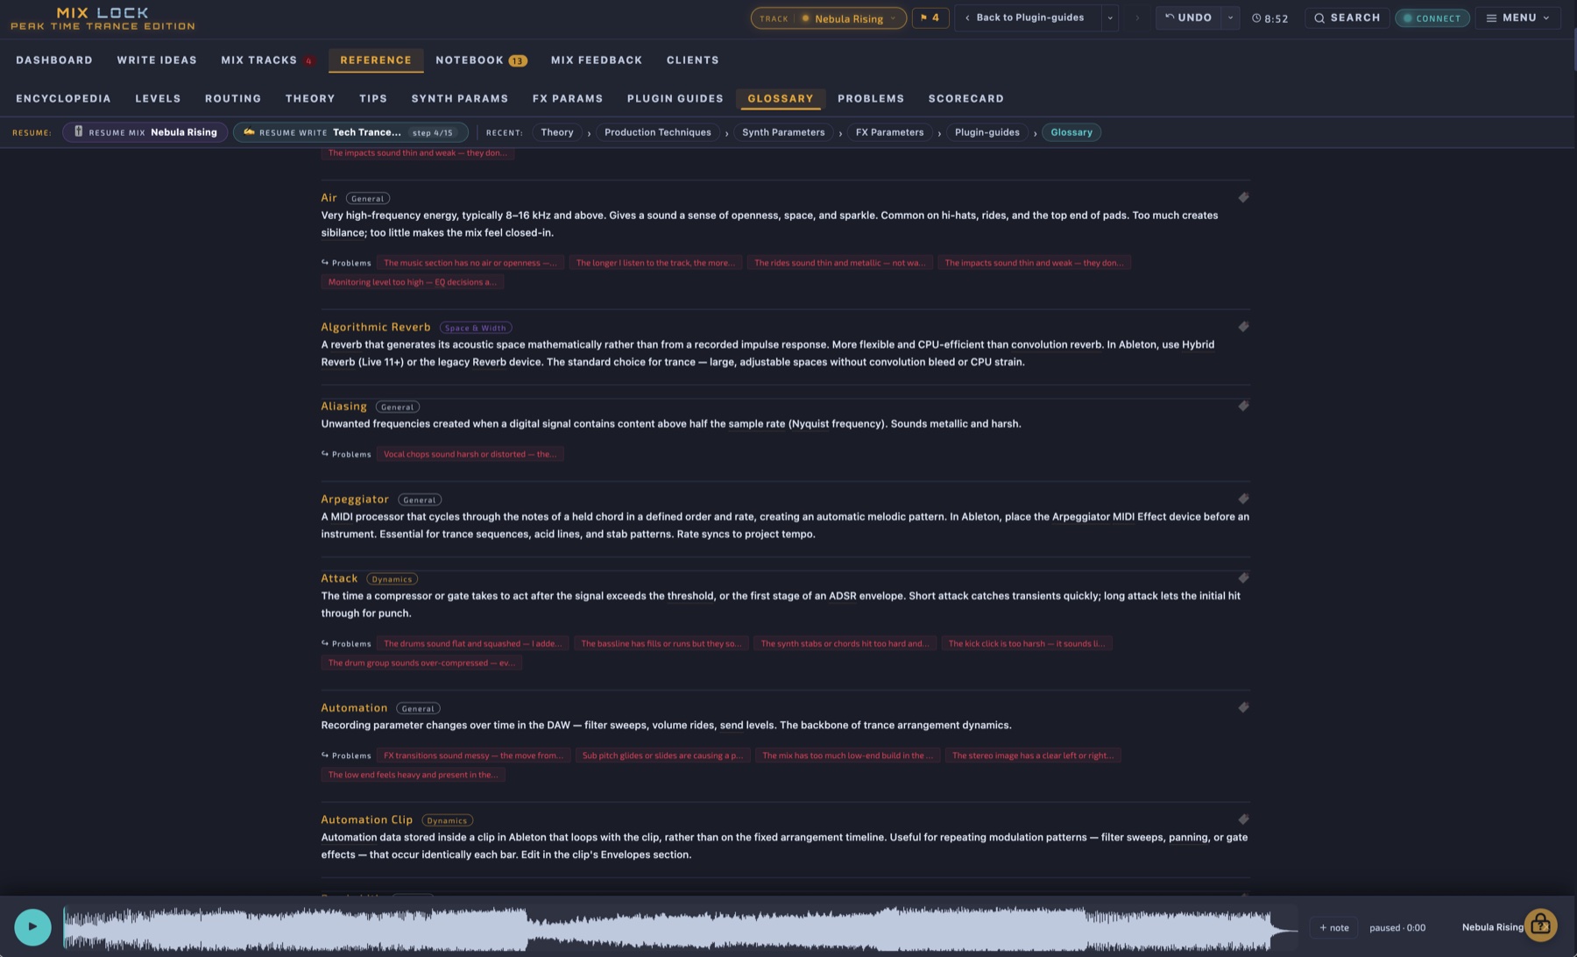Open the Menu dropdown
Screen dimensions: 1577x957
[1517, 18]
